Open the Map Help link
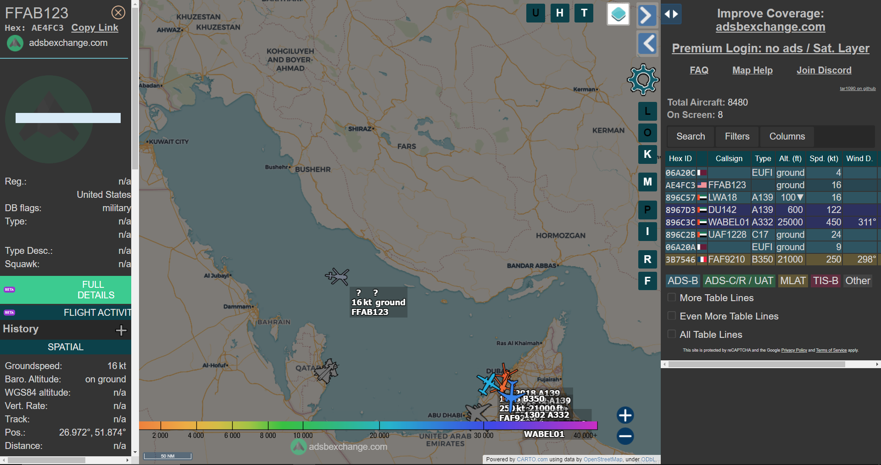The height and width of the screenshot is (465, 881). (x=753, y=70)
